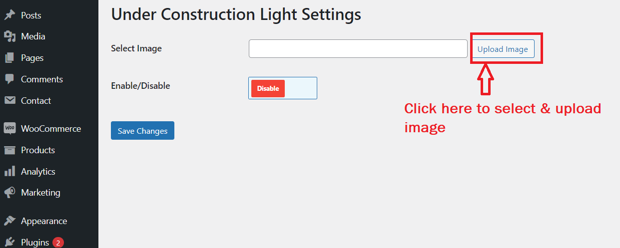Click the Comments speech bubble icon
This screenshot has width=620, height=248.
[x=9, y=79]
